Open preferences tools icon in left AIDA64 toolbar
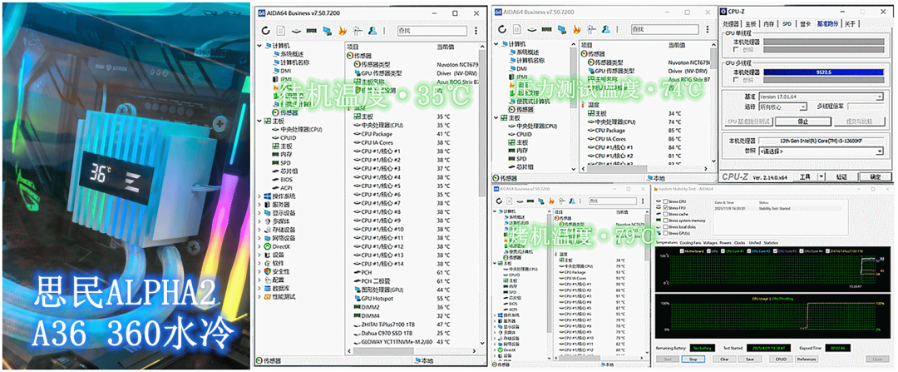 358,31
